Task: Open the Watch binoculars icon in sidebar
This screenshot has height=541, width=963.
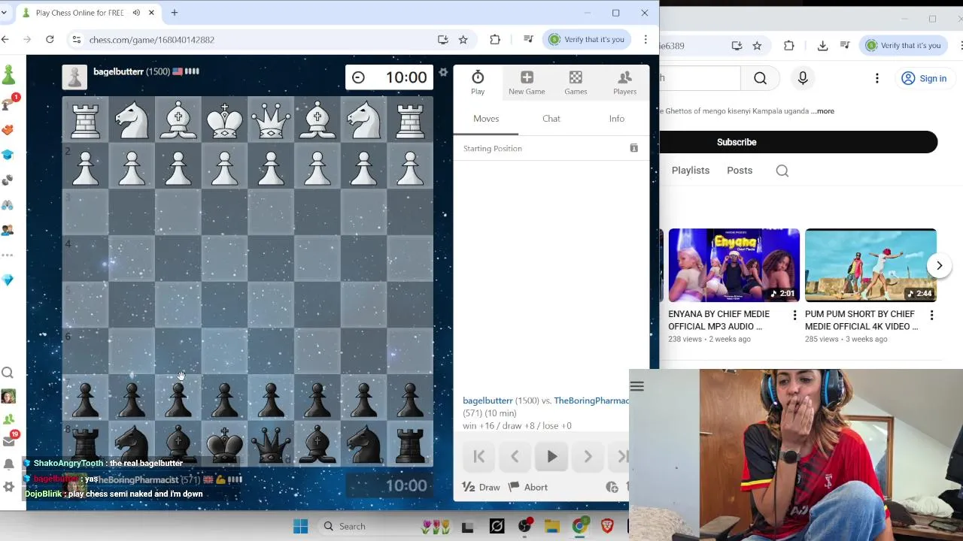Action: [x=8, y=204]
